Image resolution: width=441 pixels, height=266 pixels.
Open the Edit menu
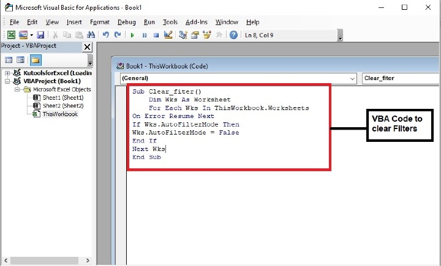coord(32,22)
